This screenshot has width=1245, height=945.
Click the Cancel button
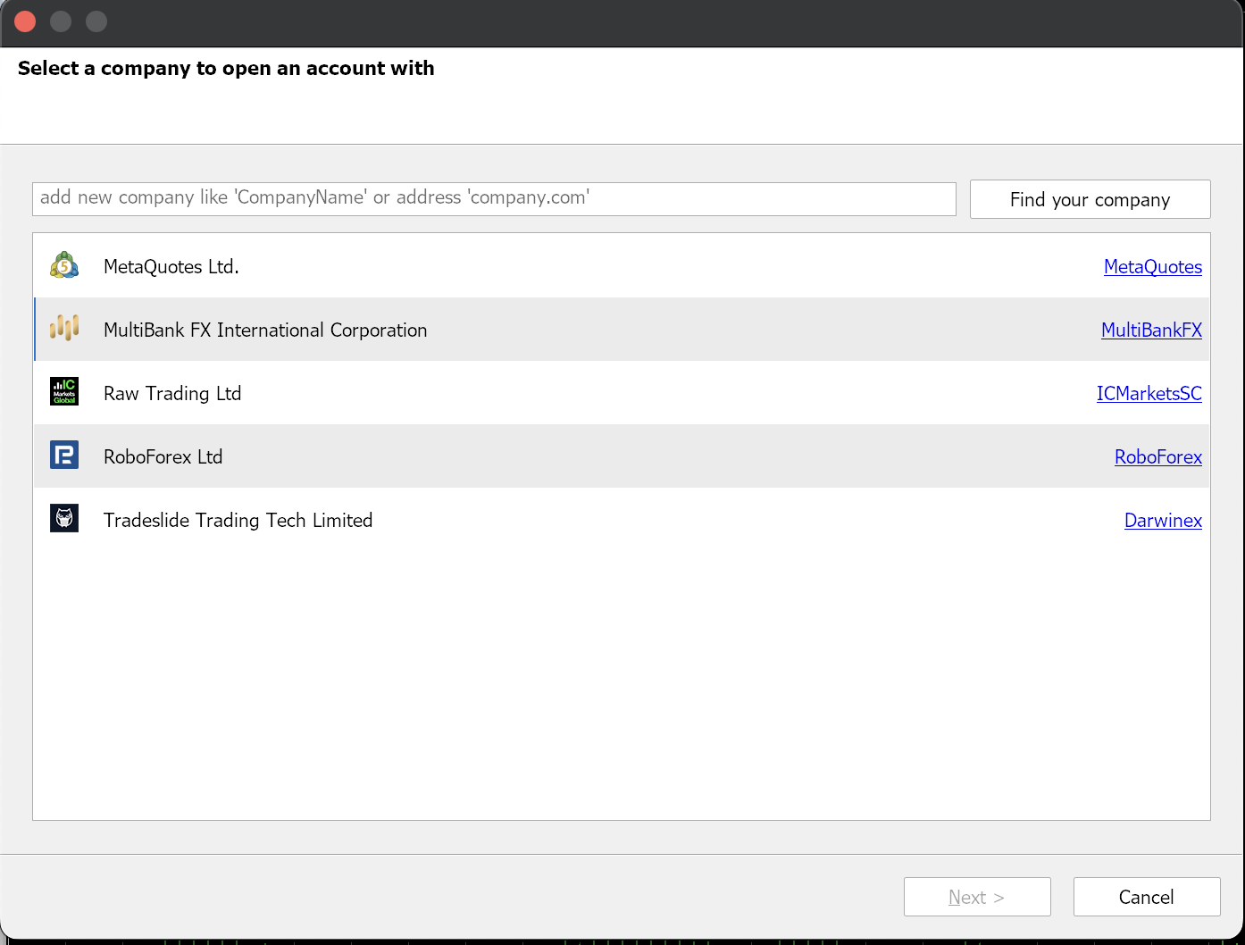click(x=1146, y=897)
